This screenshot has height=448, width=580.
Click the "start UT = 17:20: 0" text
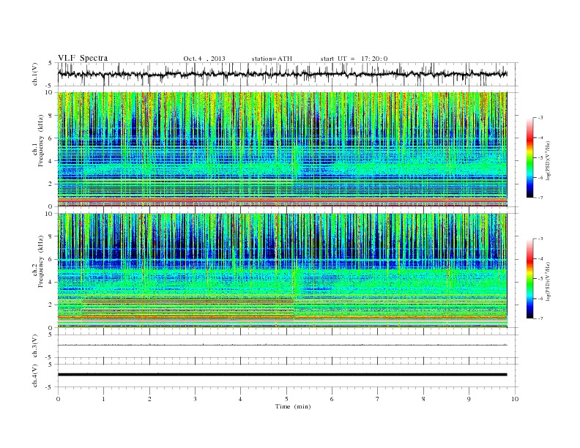[x=354, y=59]
